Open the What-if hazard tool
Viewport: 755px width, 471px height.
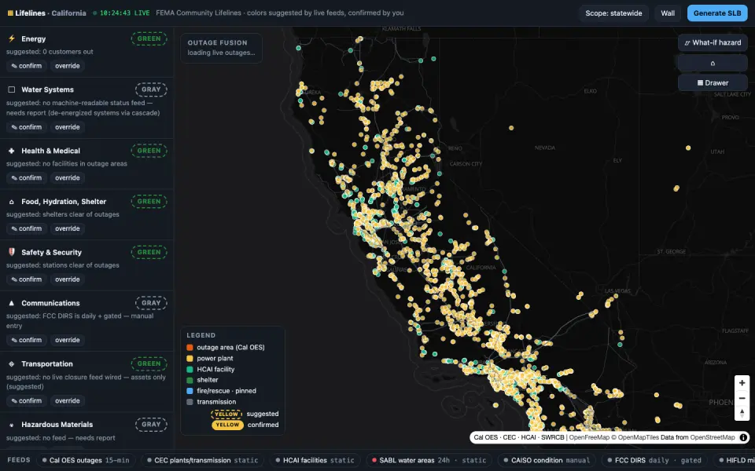(x=713, y=42)
